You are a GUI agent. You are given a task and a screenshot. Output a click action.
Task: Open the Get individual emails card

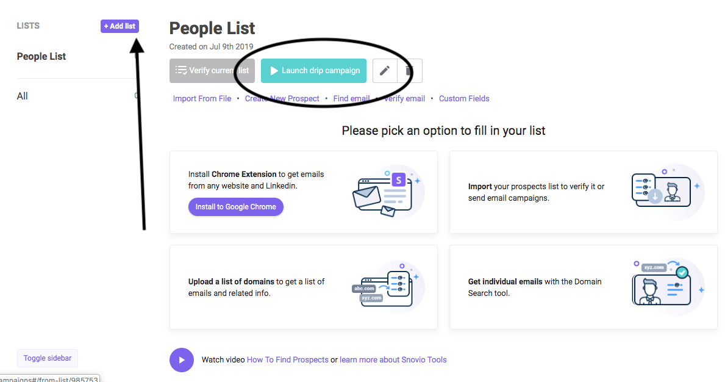pos(584,287)
